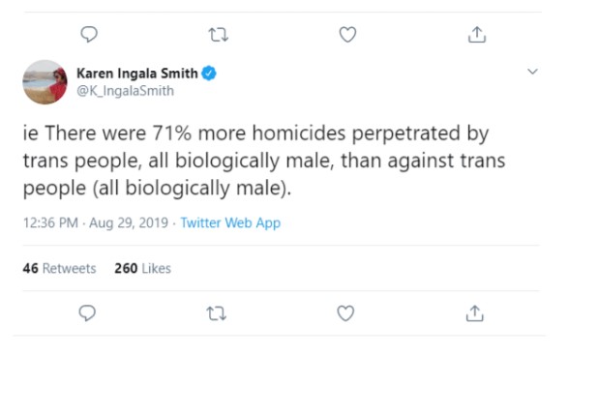The height and width of the screenshot is (415, 598).
Task: Click the retweet icon above the tweet
Action: click(218, 35)
